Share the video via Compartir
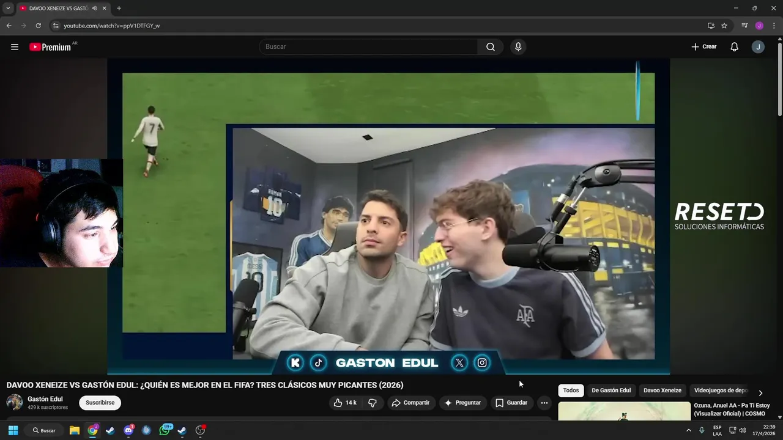Screen dimensions: 783x440 (x=411, y=403)
